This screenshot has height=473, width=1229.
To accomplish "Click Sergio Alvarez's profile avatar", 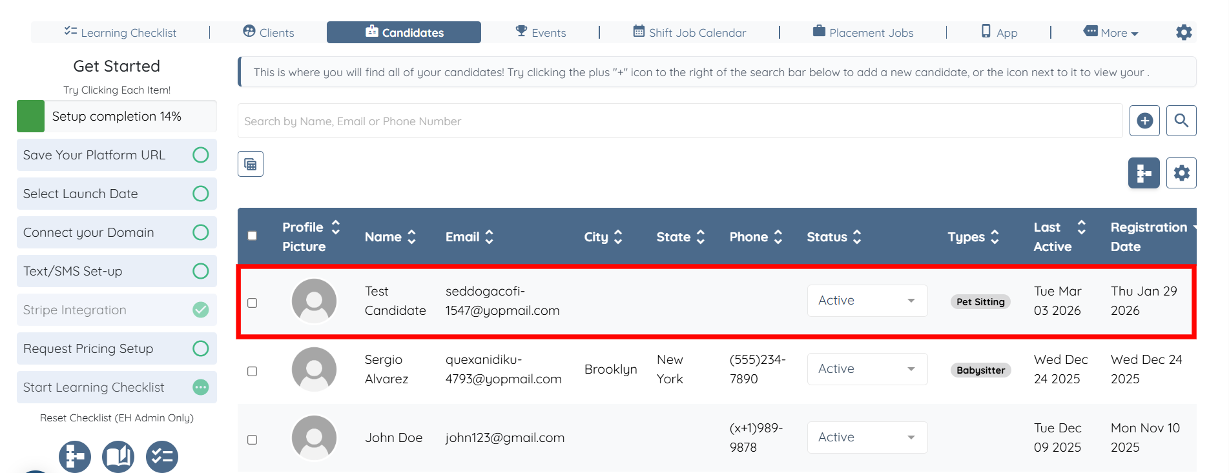I will pyautogui.click(x=314, y=369).
